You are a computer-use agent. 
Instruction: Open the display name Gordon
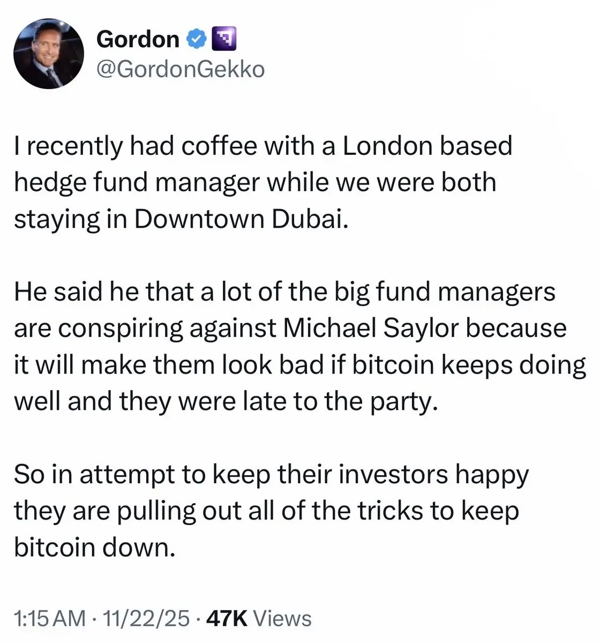(x=138, y=39)
